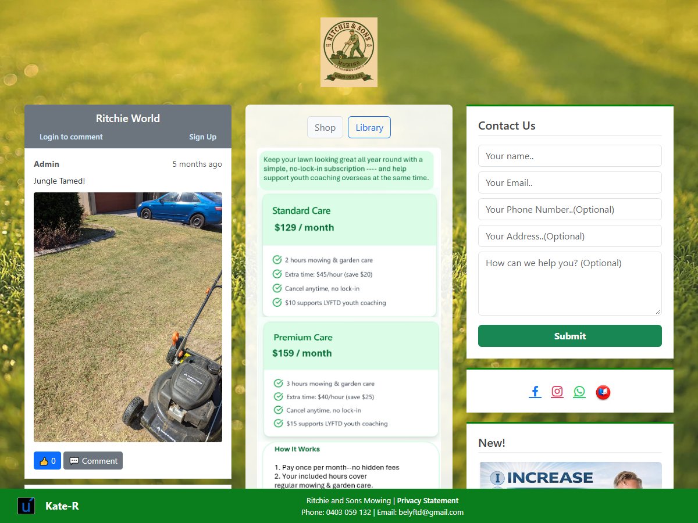Click 'Extra time: $40/hour (save $25)' line

click(330, 397)
